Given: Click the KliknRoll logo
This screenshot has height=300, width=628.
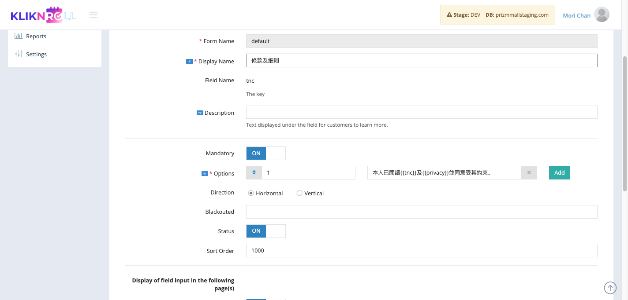Looking at the screenshot, I should coord(44,15).
